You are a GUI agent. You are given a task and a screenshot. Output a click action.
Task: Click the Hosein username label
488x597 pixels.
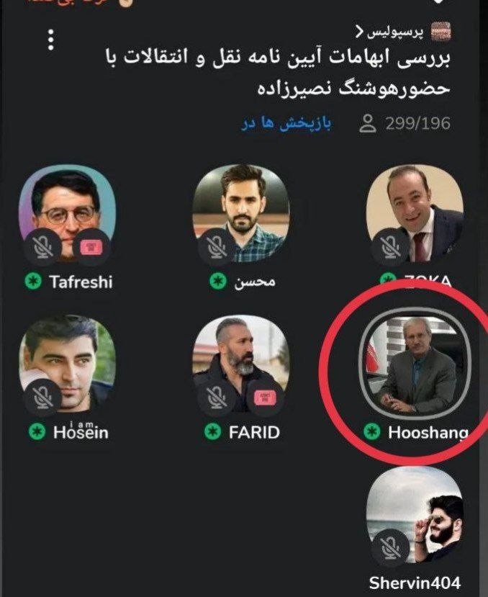81,431
